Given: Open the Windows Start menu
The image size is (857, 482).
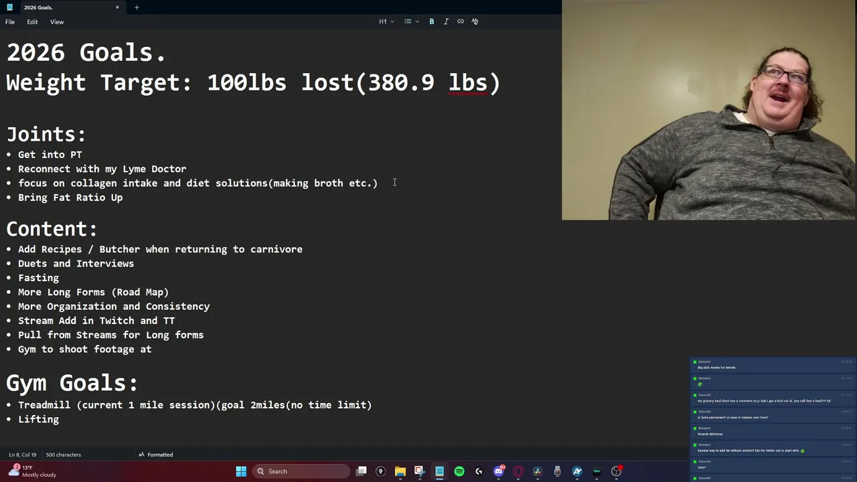Looking at the screenshot, I should pos(241,471).
